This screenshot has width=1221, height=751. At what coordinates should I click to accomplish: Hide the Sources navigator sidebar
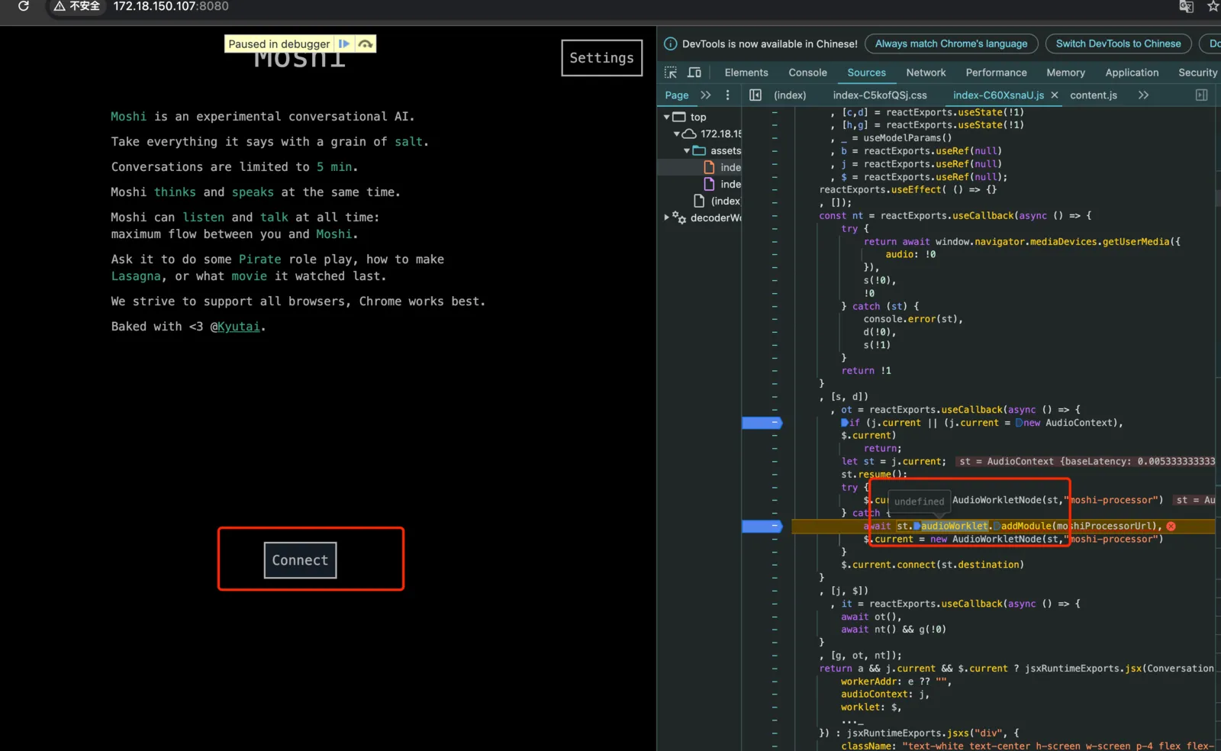[x=755, y=95]
